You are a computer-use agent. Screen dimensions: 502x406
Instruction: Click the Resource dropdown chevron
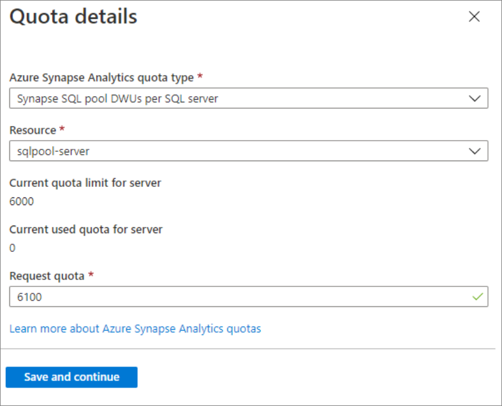tap(475, 151)
